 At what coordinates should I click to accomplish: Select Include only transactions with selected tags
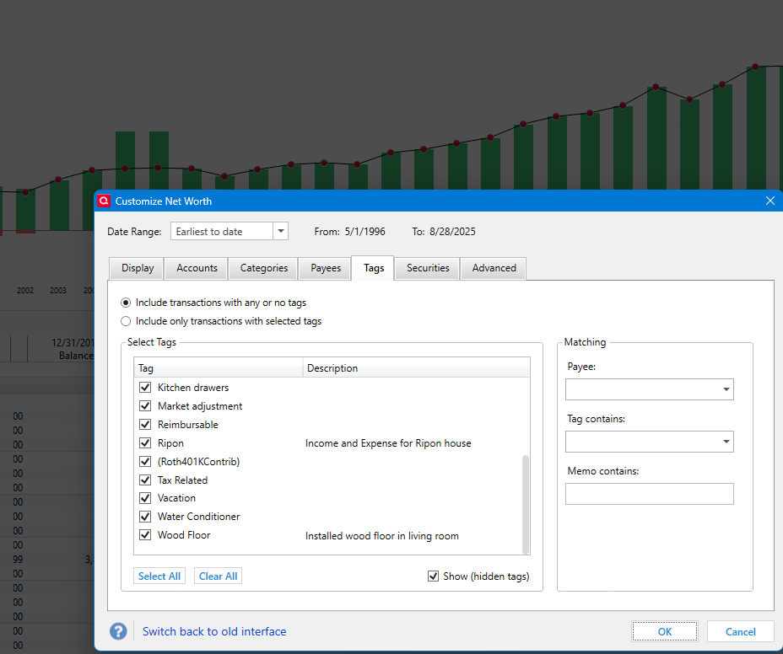(126, 321)
